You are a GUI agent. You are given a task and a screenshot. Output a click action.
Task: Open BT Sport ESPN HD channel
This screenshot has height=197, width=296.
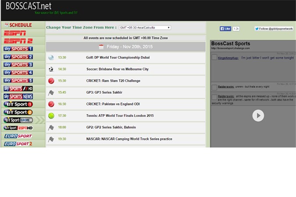pos(18,128)
